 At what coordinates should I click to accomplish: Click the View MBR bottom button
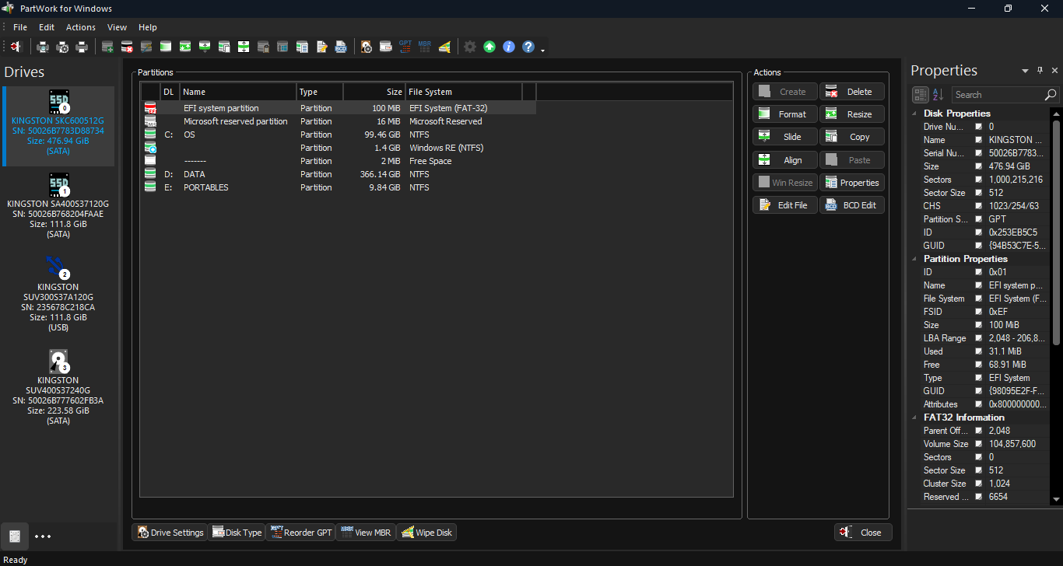tap(366, 533)
